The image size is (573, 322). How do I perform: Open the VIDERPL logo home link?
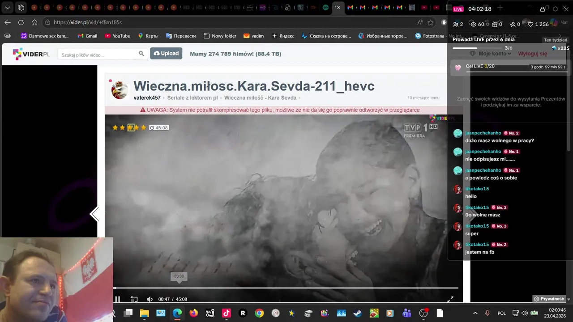pos(31,54)
